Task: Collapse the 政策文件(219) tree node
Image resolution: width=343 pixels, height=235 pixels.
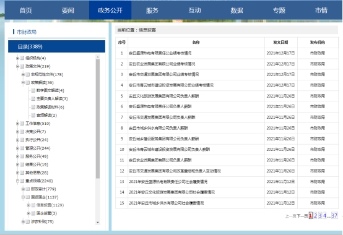Action: tap(17, 66)
